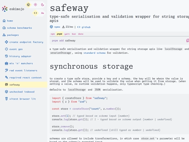Image resolution: width=189 pixels, height=142 pixels.
Task: Open the home link
Action: click(x=10, y=21)
